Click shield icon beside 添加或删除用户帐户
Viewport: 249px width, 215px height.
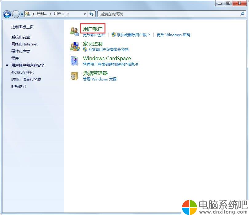[113, 35]
